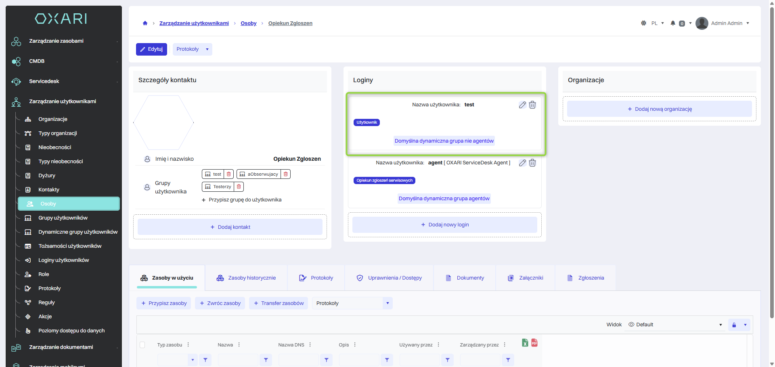This screenshot has height=367, width=775.
Task: Edit the 'test' login with pencil icon
Action: 522,105
